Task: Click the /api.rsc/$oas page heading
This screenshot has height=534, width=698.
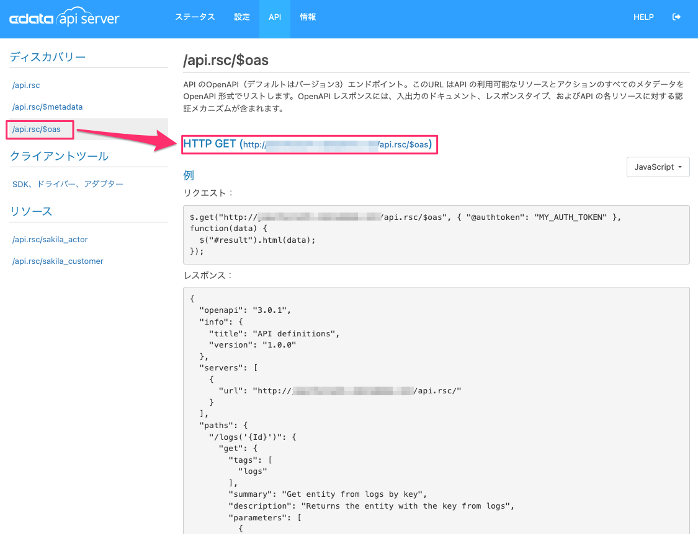Action: pos(226,60)
